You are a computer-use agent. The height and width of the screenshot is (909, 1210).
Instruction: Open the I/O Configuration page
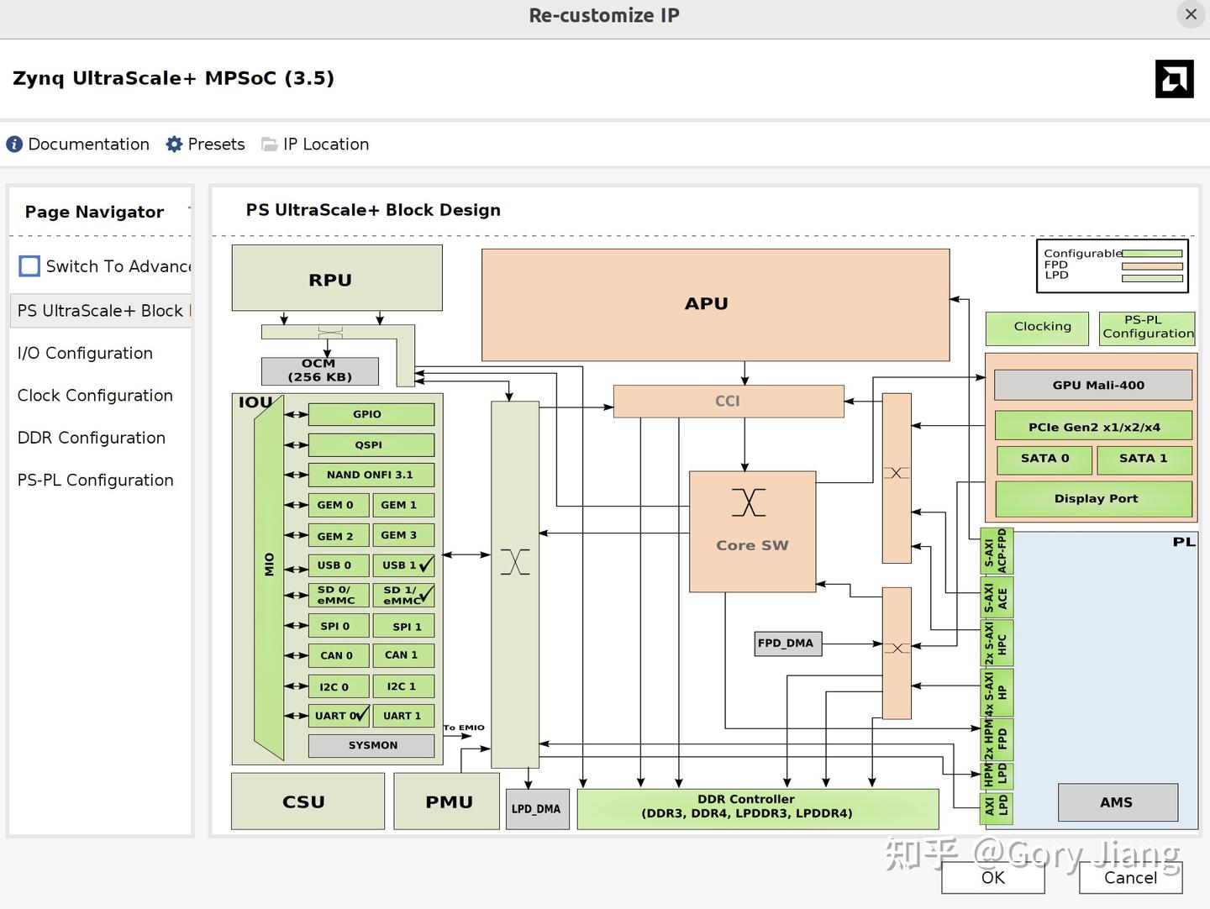(85, 353)
